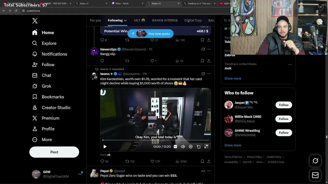Screen dimensions: 328x184
Task: Go back in the browser
Action: coord(4,11)
